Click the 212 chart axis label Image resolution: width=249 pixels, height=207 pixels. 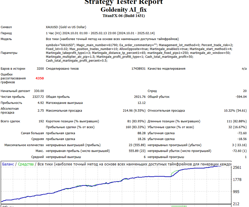pos(236,204)
